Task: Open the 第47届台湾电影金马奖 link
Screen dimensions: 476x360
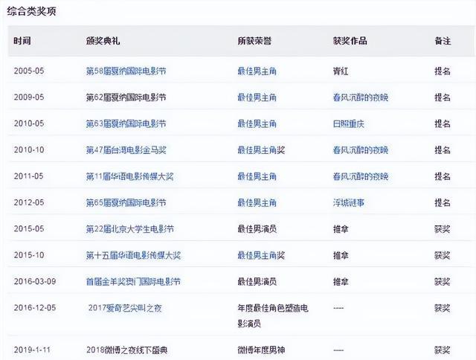Action: (x=126, y=150)
